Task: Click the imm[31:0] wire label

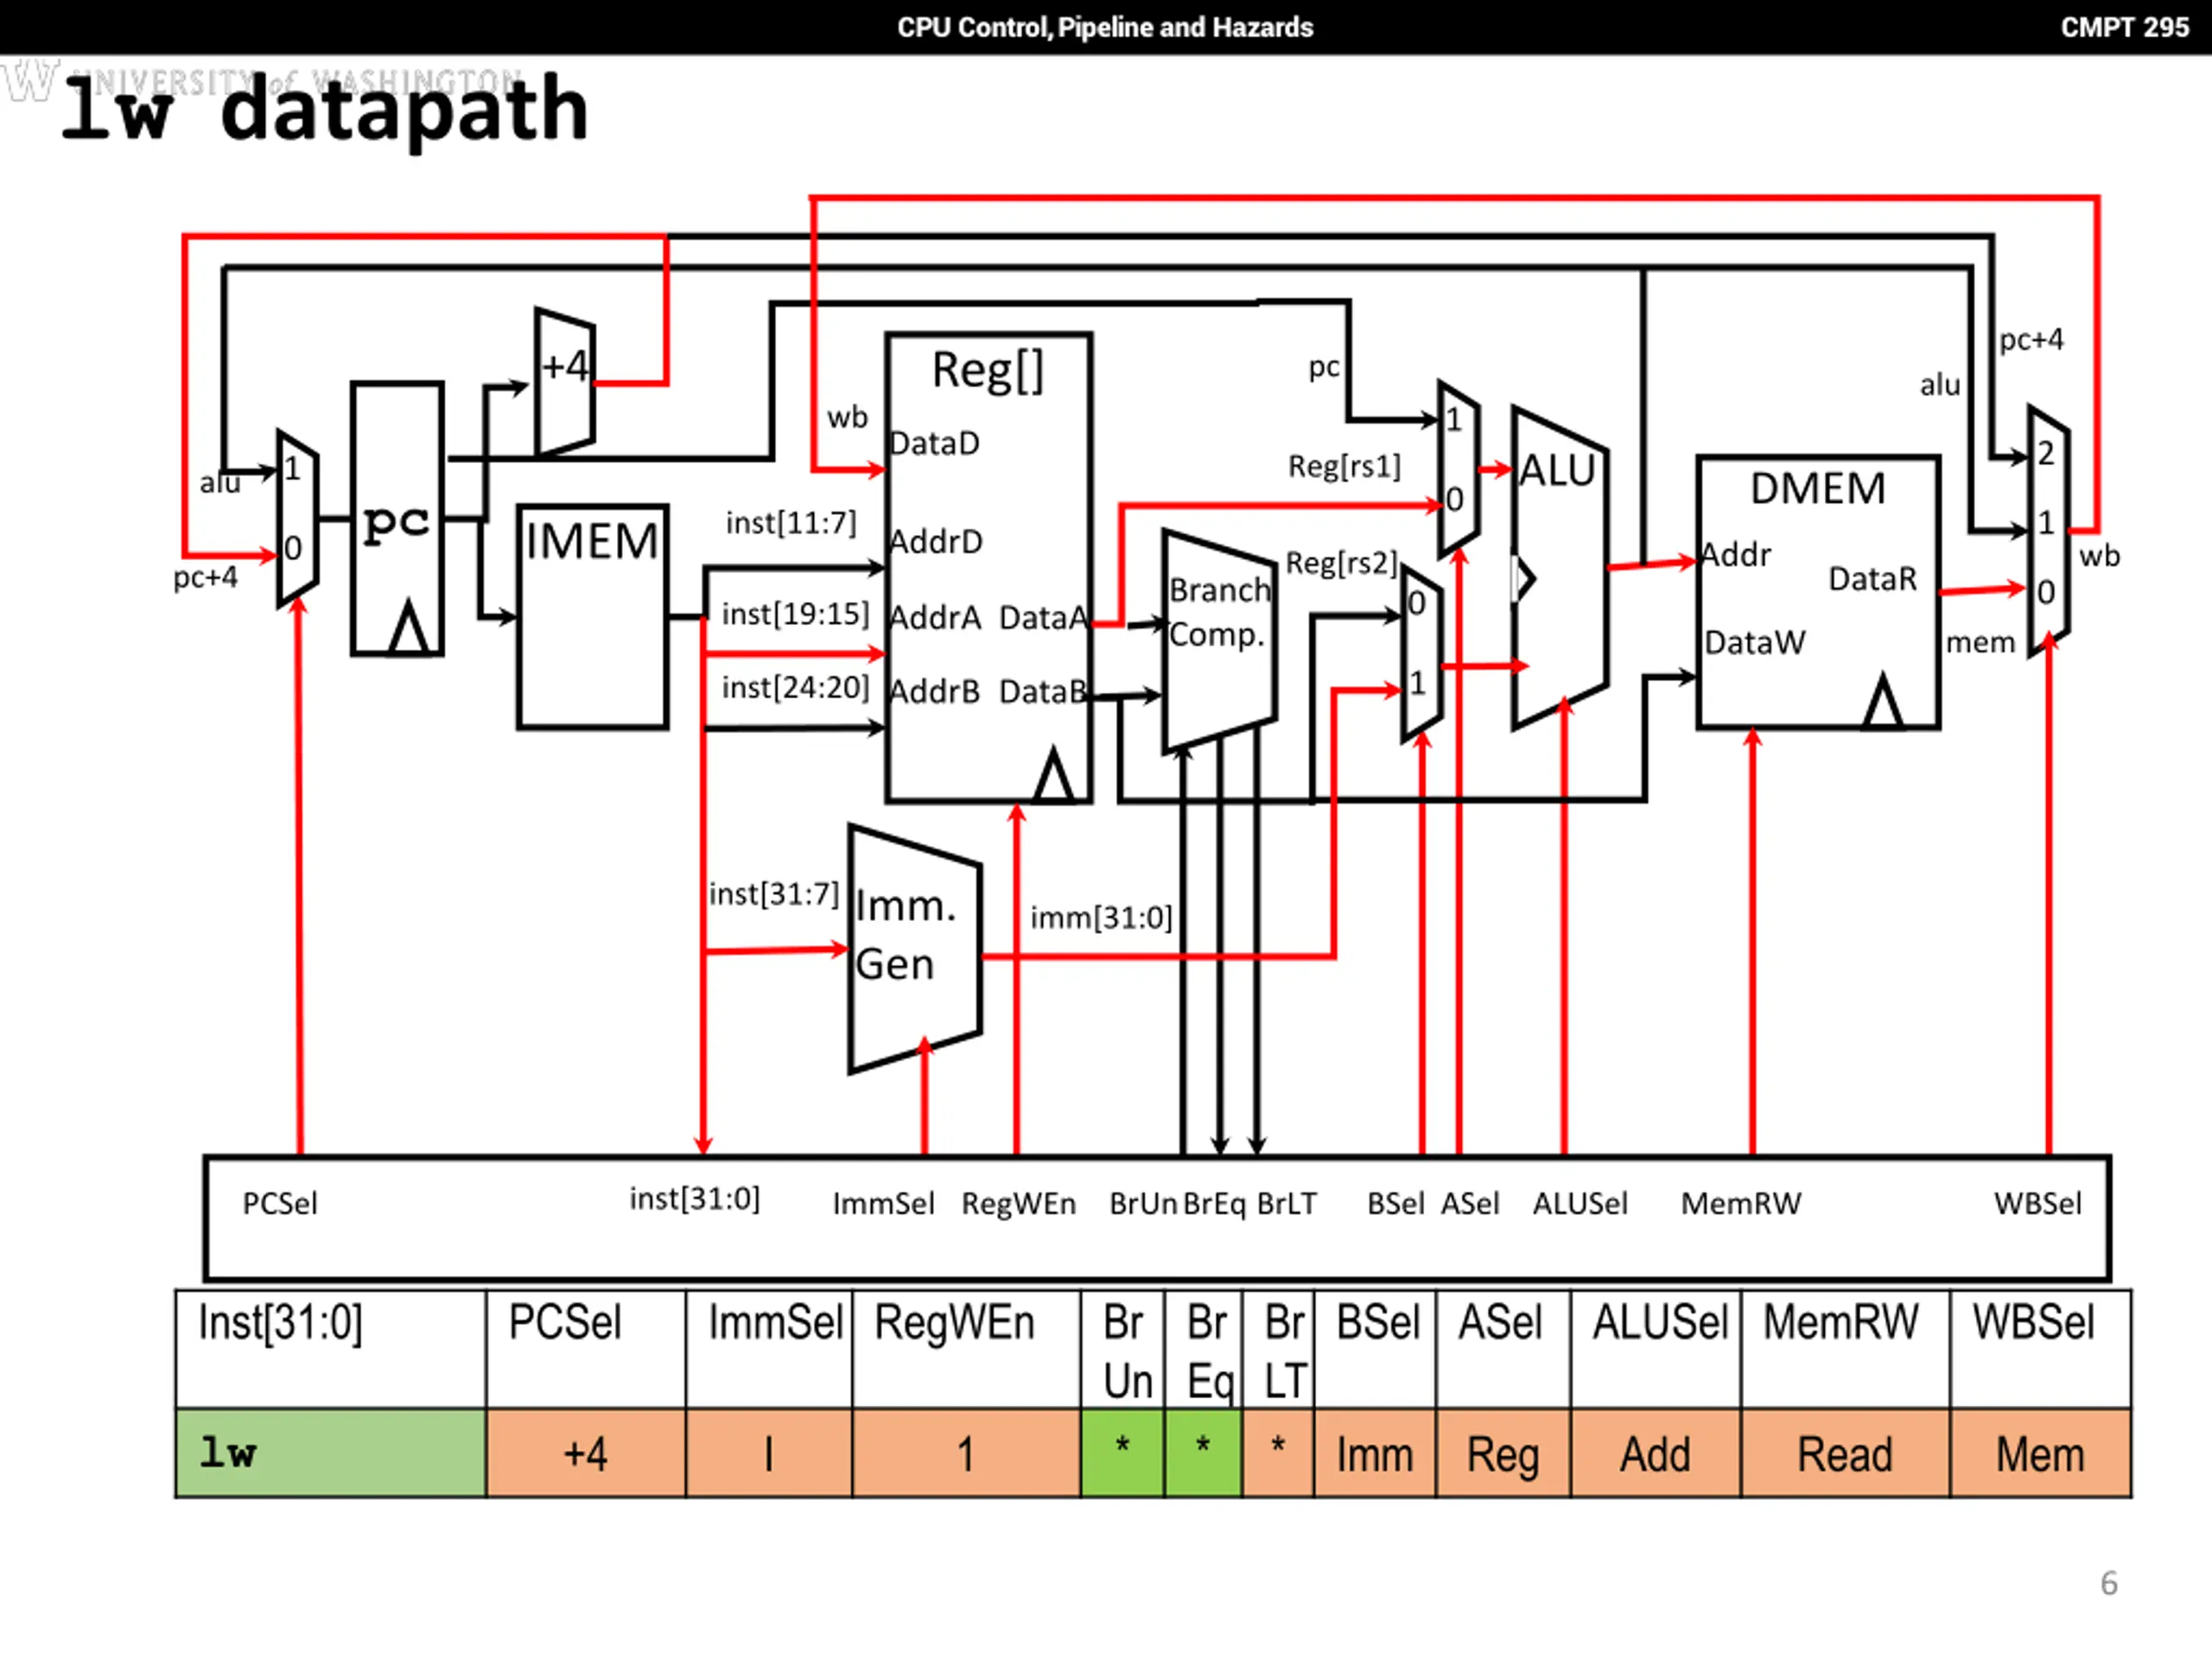Action: pos(1101,917)
